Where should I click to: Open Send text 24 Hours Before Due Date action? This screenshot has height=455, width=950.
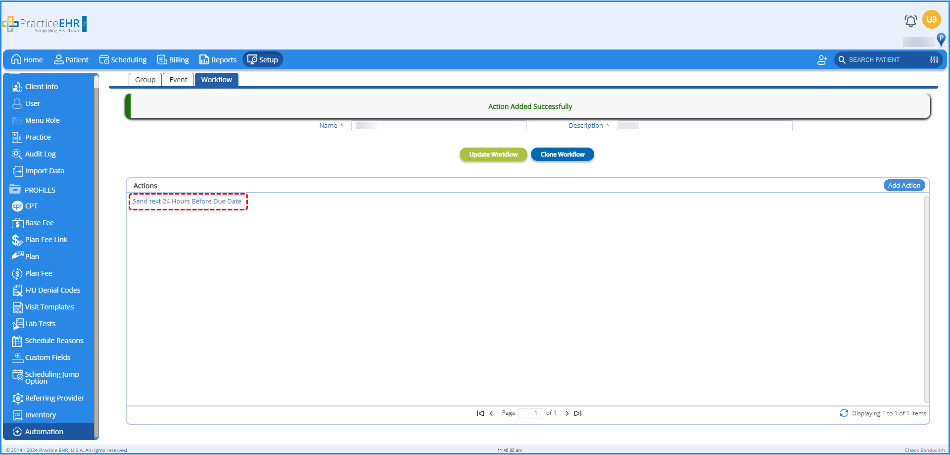(x=187, y=202)
